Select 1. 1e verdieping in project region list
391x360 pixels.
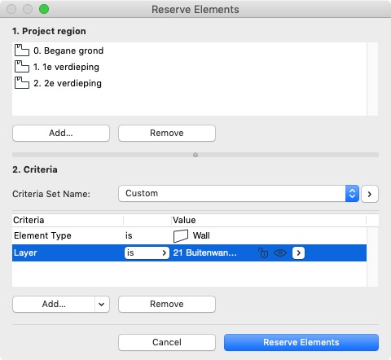click(x=189, y=67)
